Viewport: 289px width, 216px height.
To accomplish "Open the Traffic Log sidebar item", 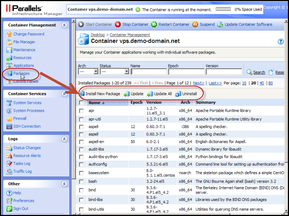I will tap(22, 171).
